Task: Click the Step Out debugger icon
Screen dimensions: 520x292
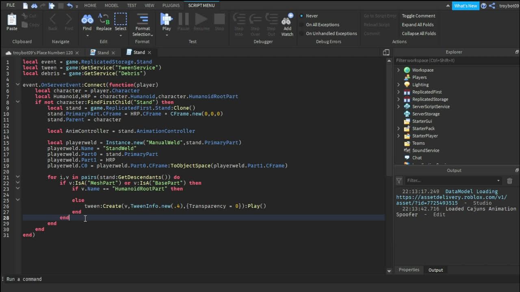Action: pyautogui.click(x=271, y=19)
